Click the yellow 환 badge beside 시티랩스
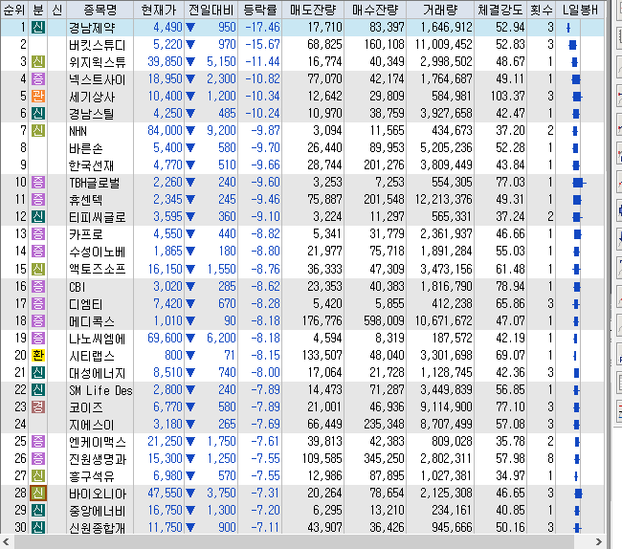This screenshot has width=622, height=549. click(38, 355)
